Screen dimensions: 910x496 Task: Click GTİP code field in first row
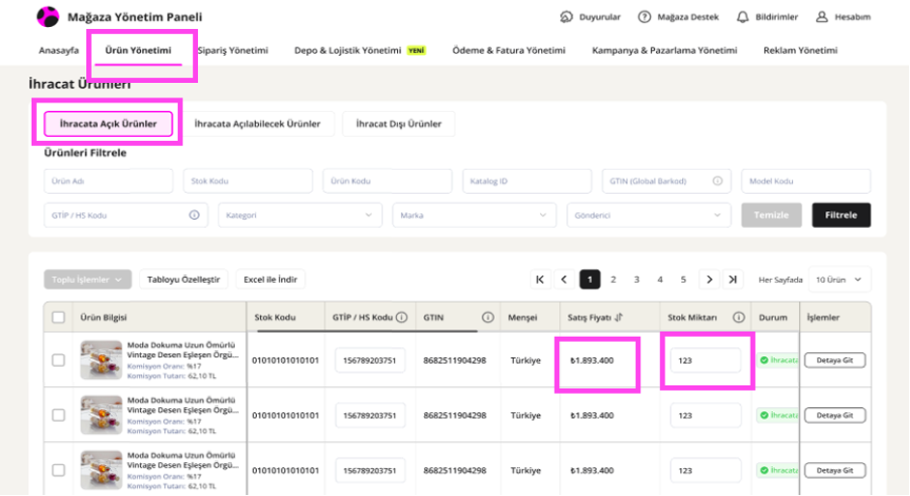point(370,360)
